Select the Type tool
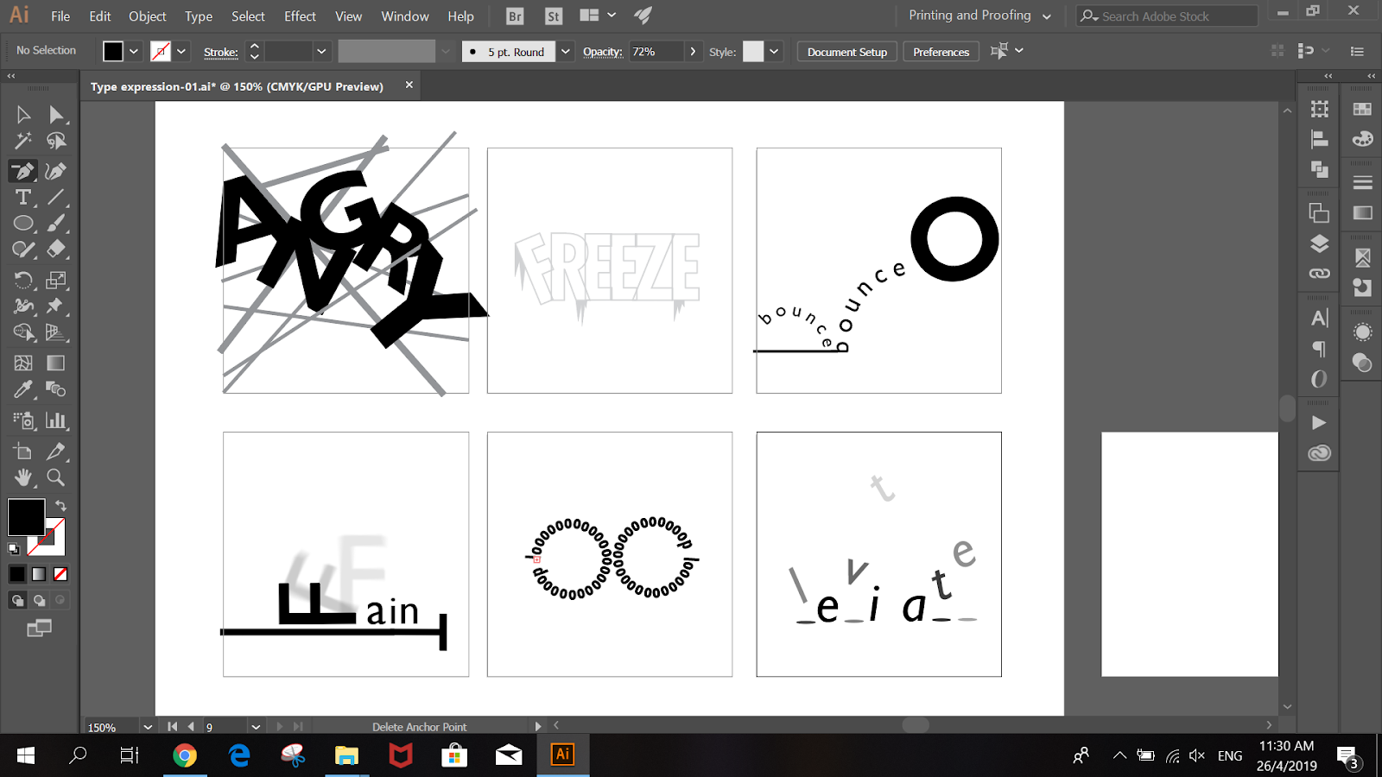Viewport: 1382px width, 777px height. [22, 198]
